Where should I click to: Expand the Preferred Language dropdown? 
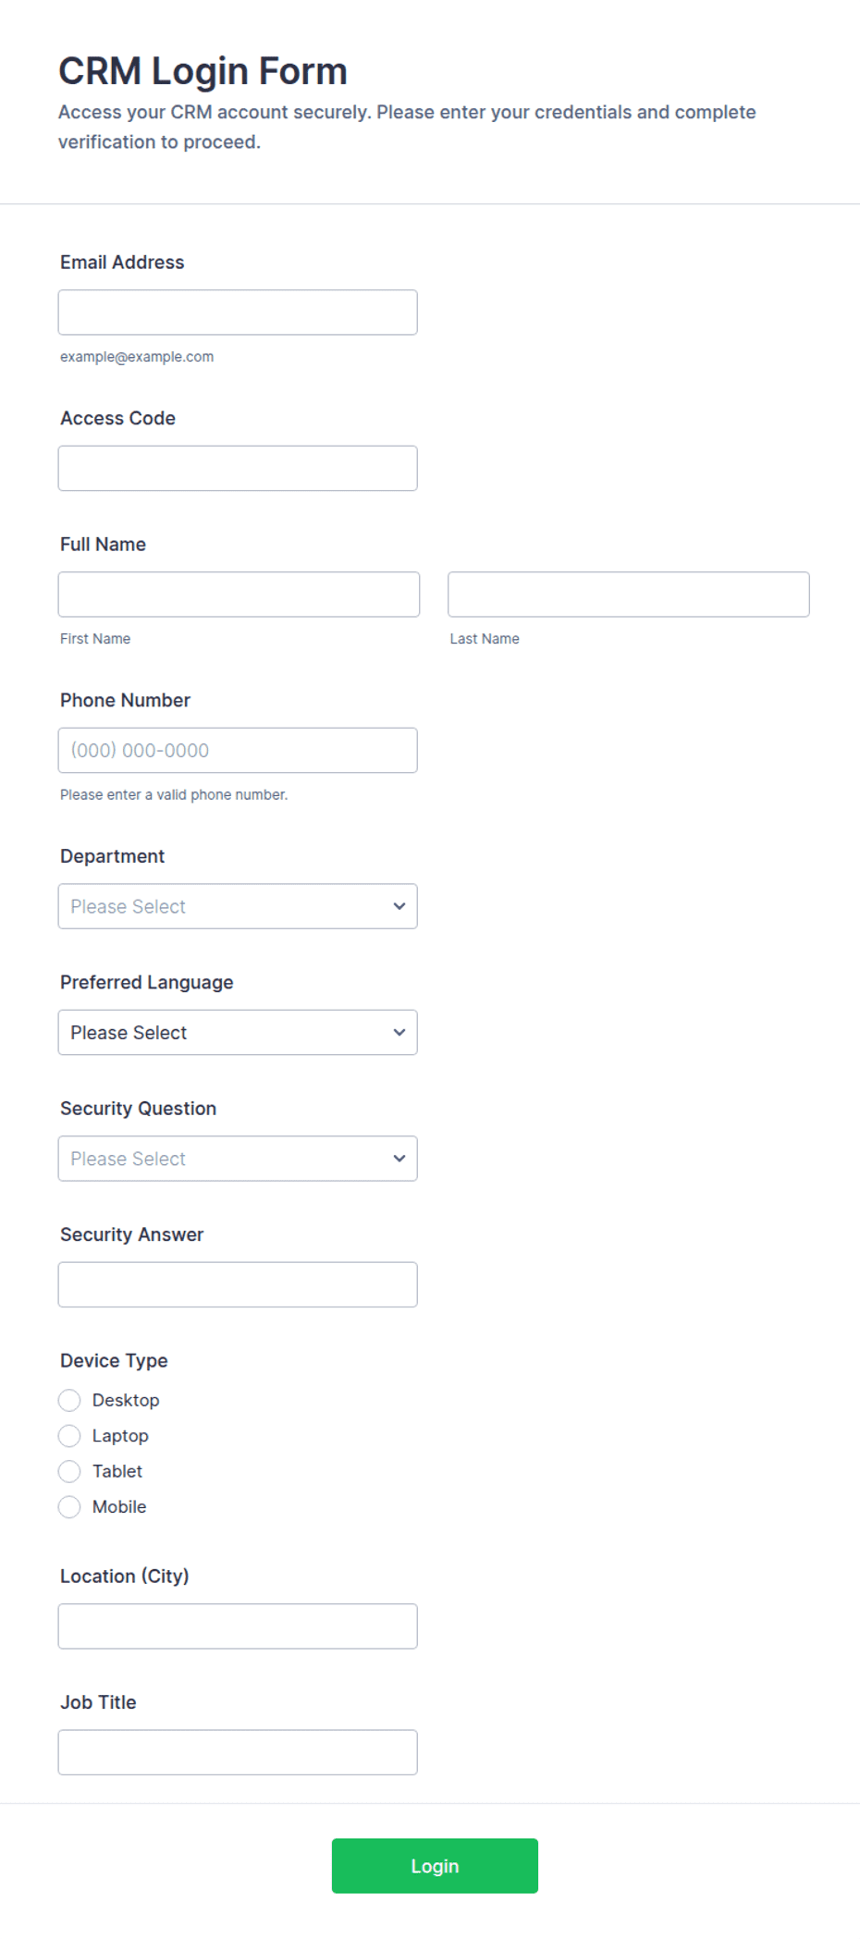click(238, 1033)
